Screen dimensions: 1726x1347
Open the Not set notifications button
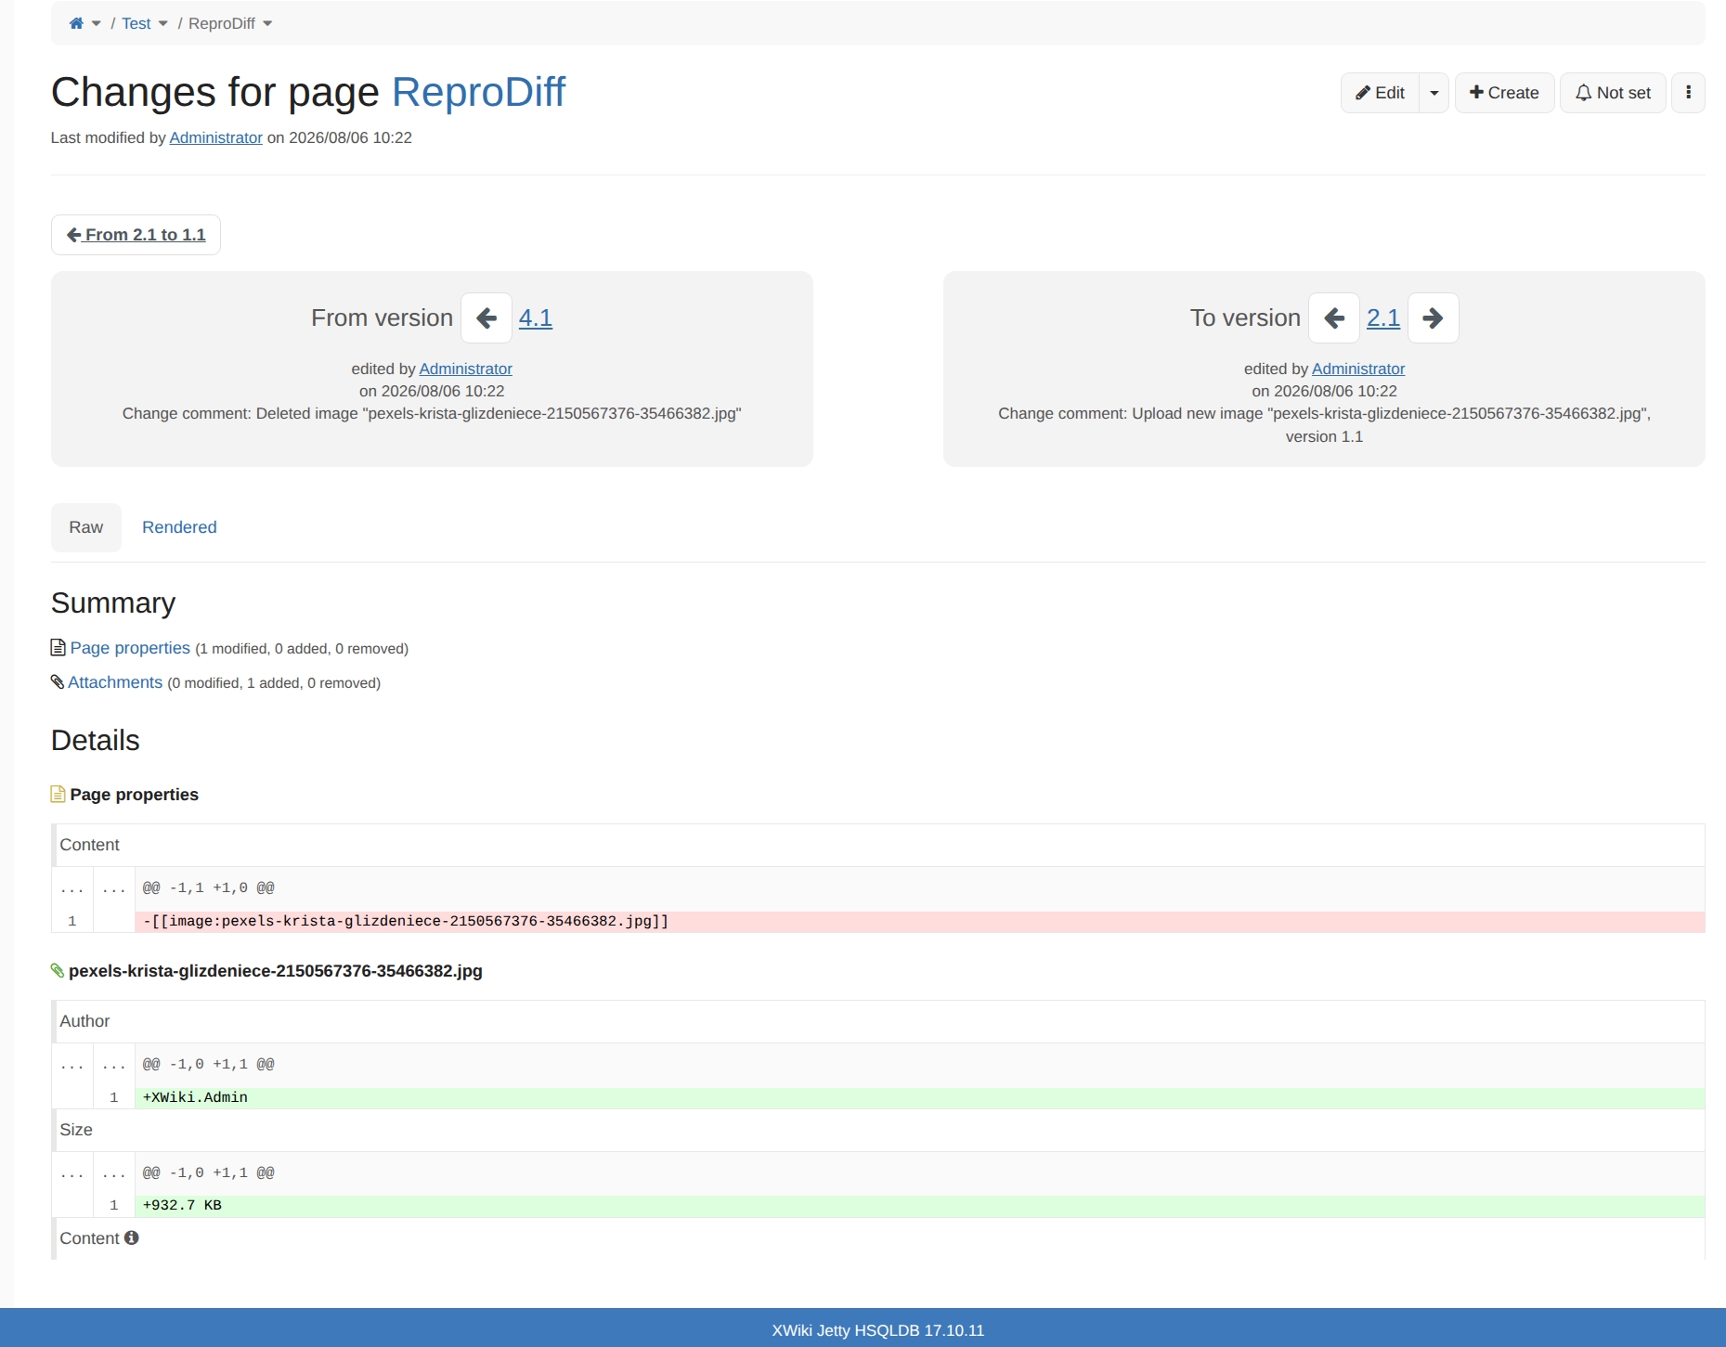(1613, 93)
